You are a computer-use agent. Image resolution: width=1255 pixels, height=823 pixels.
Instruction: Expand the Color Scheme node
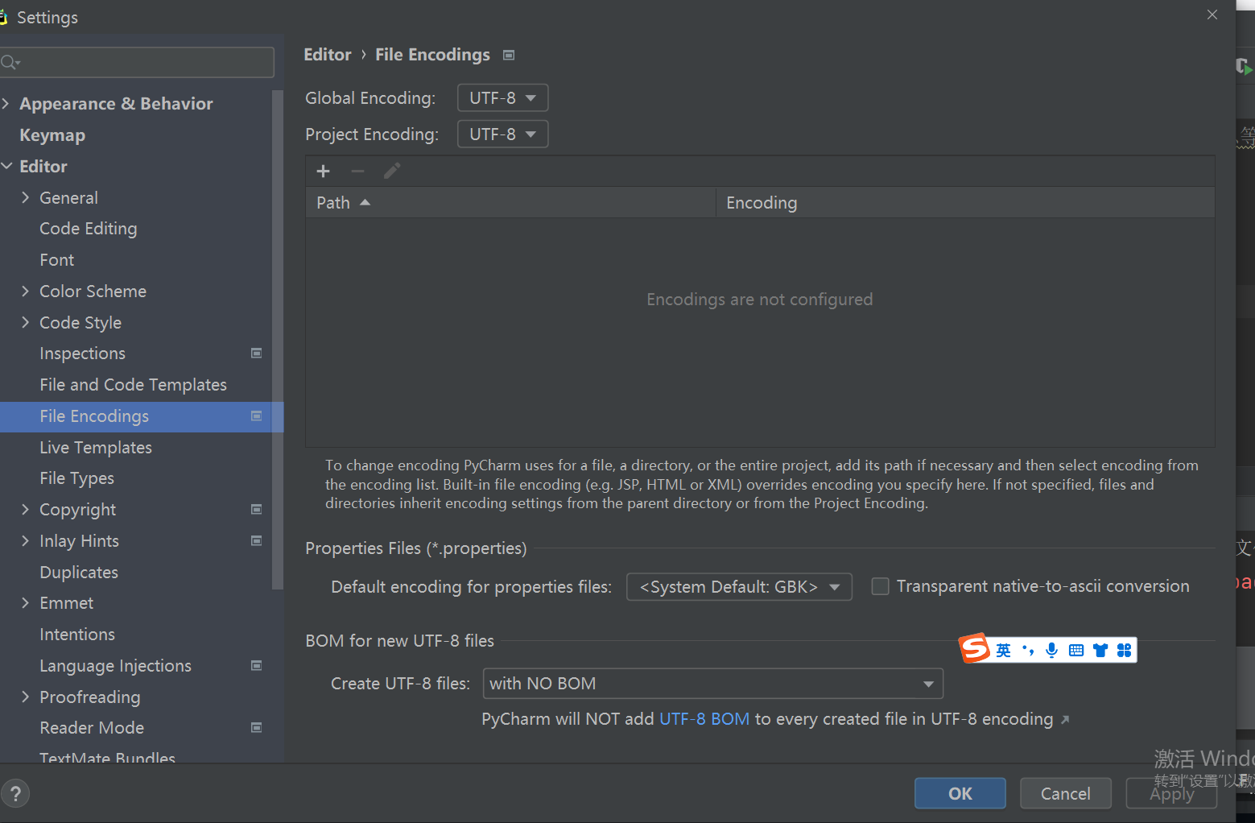[x=25, y=291]
